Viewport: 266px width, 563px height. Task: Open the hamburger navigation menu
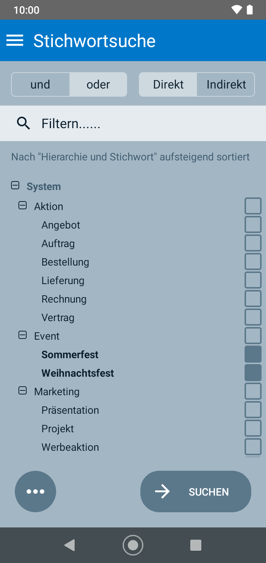[x=15, y=40]
